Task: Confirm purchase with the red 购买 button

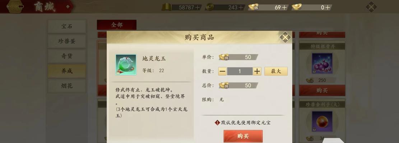Action: click(243, 136)
